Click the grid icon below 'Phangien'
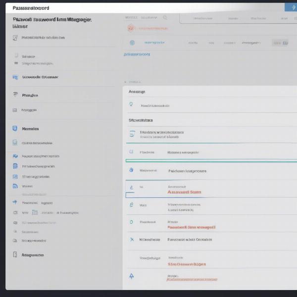Screen dimensions: 297x297 pyautogui.click(x=15, y=110)
